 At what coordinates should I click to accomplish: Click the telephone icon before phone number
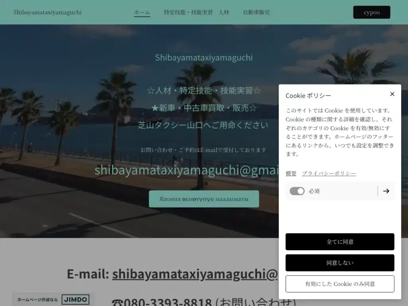118,303
